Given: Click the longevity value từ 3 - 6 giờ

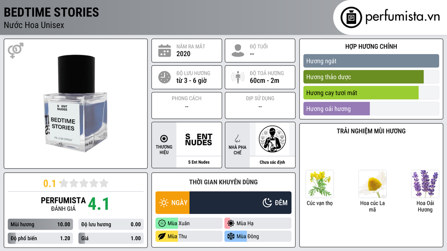Looking at the screenshot, I should (x=192, y=81).
